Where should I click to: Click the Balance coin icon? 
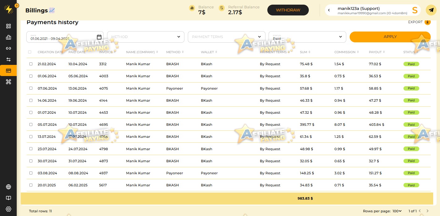pyautogui.click(x=192, y=8)
